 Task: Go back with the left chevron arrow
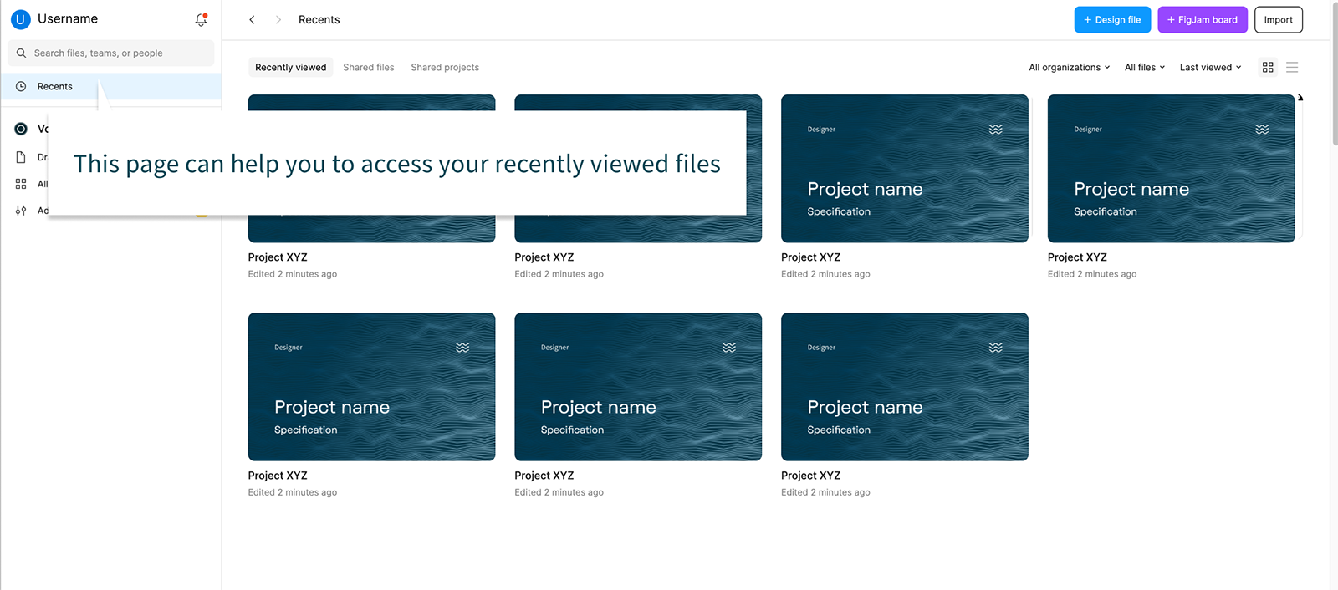point(252,19)
